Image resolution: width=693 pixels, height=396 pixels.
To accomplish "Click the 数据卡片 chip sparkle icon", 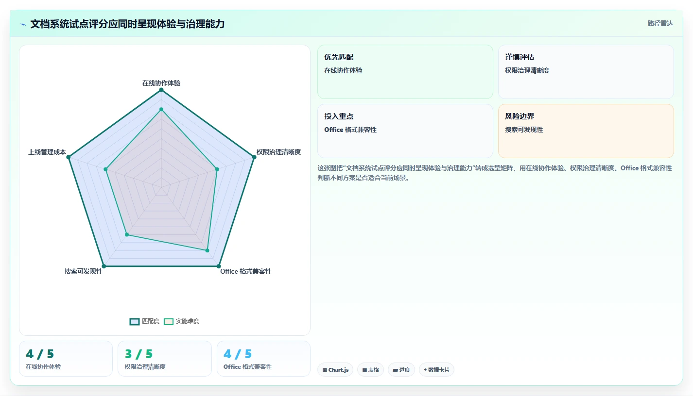I will point(425,370).
